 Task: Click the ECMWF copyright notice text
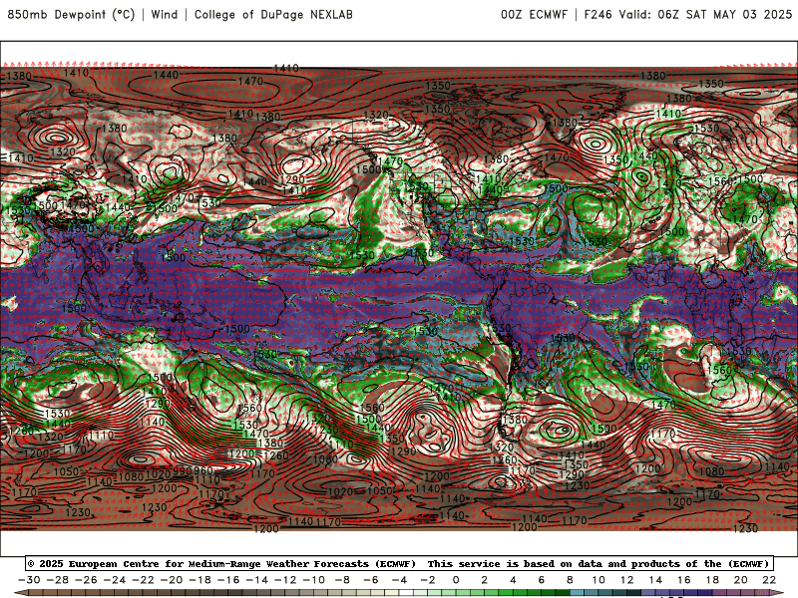pos(400,563)
